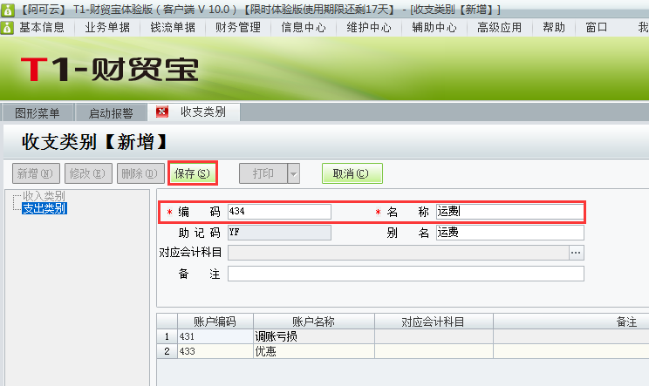Focus the 别名 input field
The width and height of the screenshot is (649, 386).
click(510, 233)
